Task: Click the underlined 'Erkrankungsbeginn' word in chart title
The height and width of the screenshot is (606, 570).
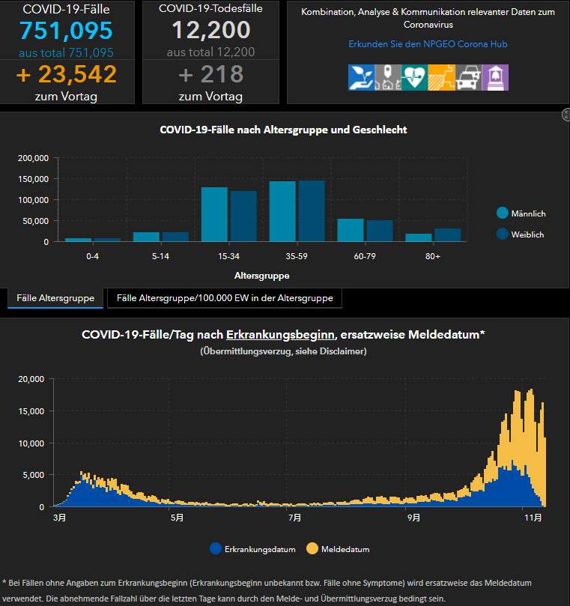Action: coord(280,334)
